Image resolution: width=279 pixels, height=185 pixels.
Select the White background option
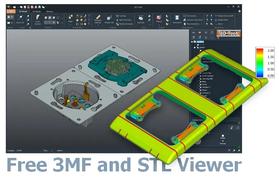click(x=223, y=137)
